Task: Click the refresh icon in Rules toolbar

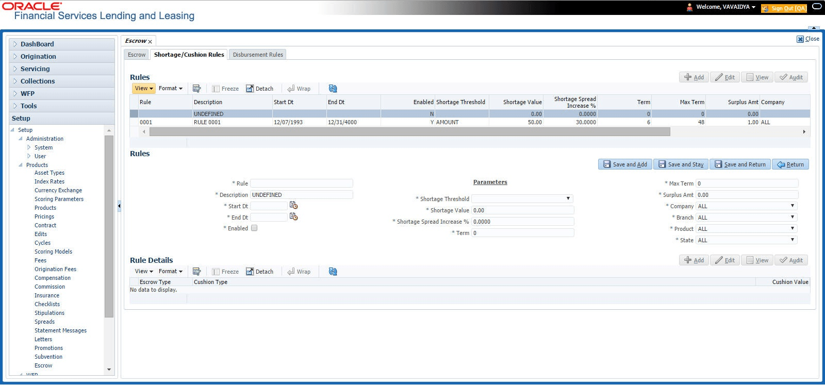Action: (x=333, y=89)
